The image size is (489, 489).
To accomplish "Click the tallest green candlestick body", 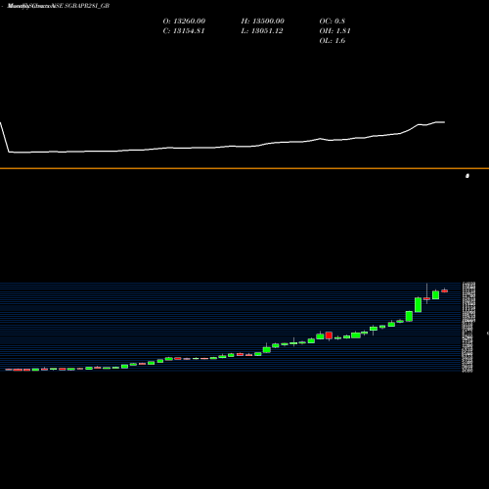I will point(418,305).
